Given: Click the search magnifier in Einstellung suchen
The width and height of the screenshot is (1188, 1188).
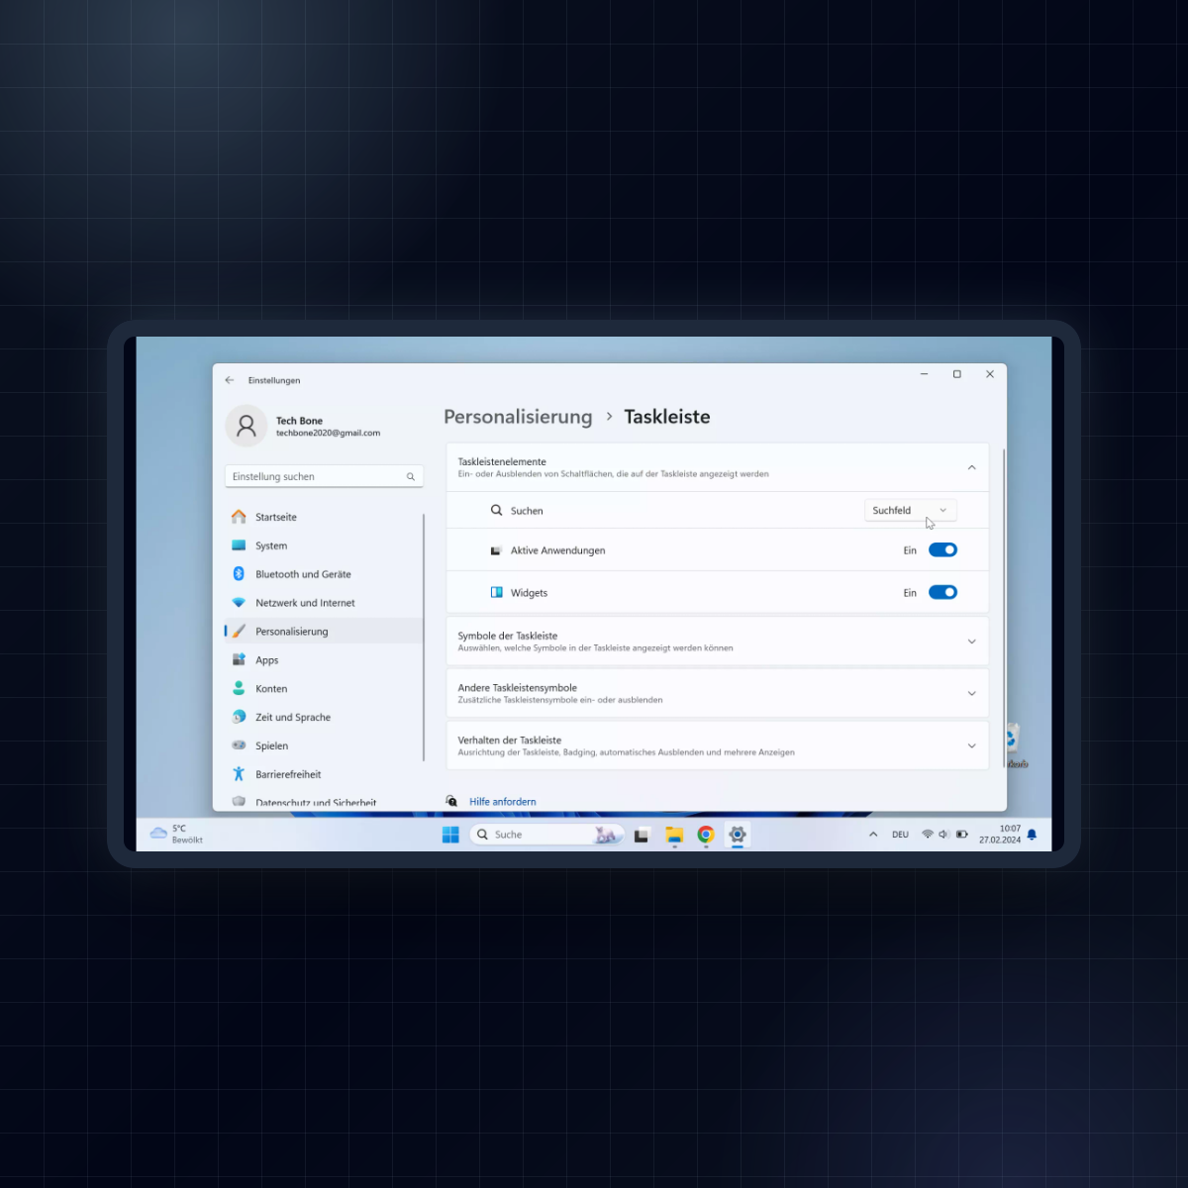Looking at the screenshot, I should click(411, 477).
